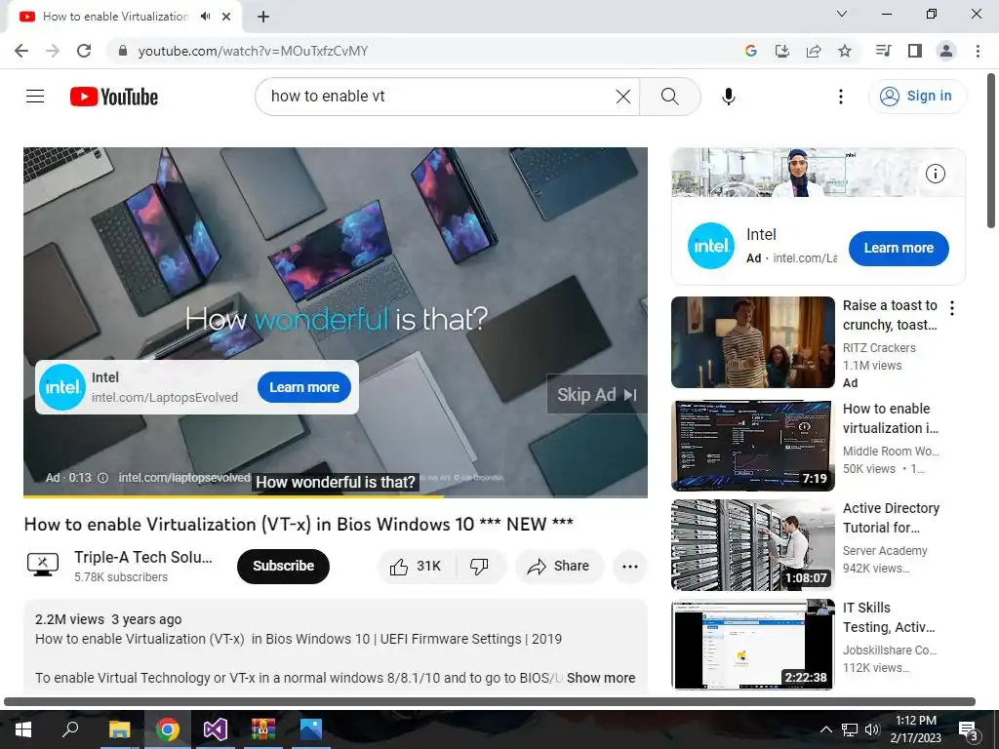Screen dimensions: 999x749
Task: Click Learn more in video ad overlay
Action: 304,387
